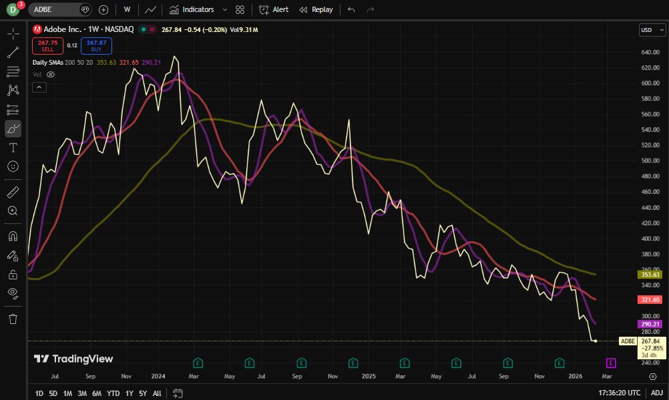This screenshot has width=669, height=400.
Task: Click the 267.75 SELL button
Action: 48,46
